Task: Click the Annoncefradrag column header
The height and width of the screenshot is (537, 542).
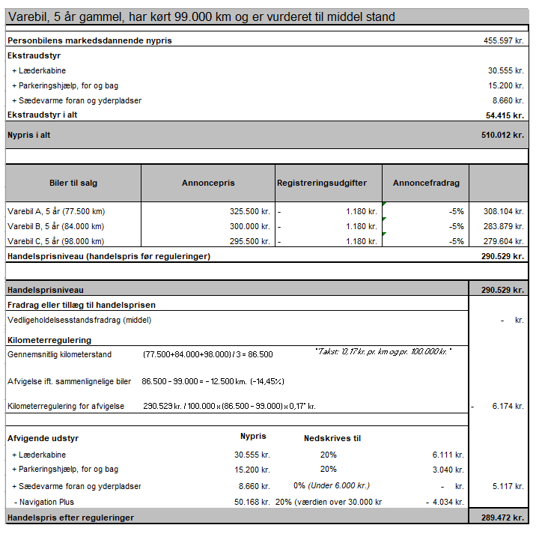Action: coord(425,183)
